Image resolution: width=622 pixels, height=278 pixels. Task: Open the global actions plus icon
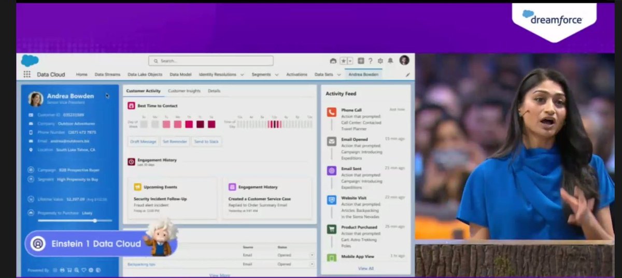tap(361, 61)
